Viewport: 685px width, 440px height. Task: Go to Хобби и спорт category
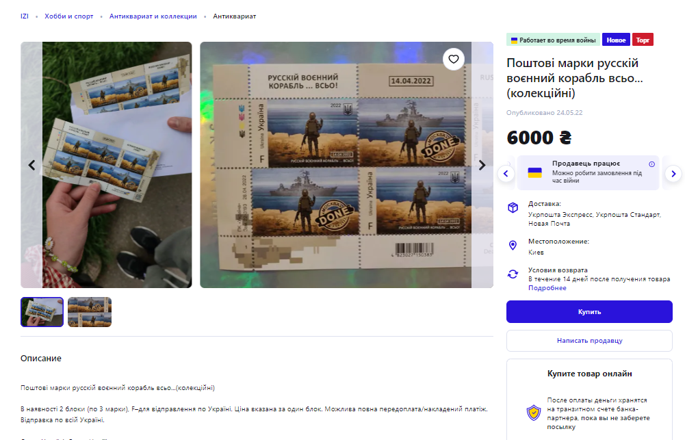coord(69,16)
